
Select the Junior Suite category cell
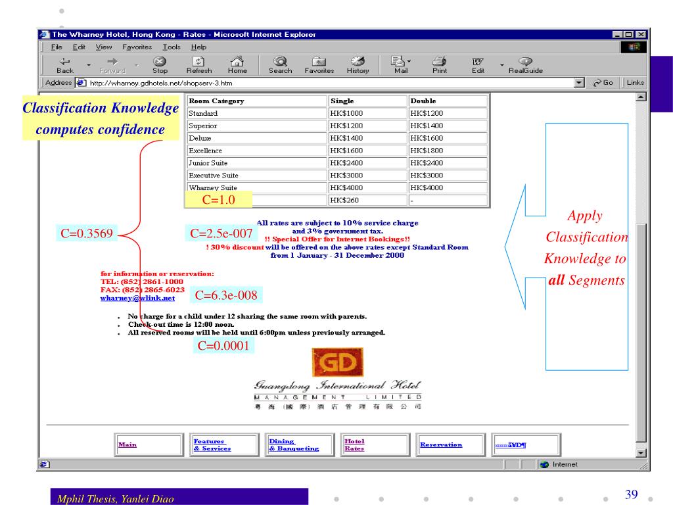[257, 163]
